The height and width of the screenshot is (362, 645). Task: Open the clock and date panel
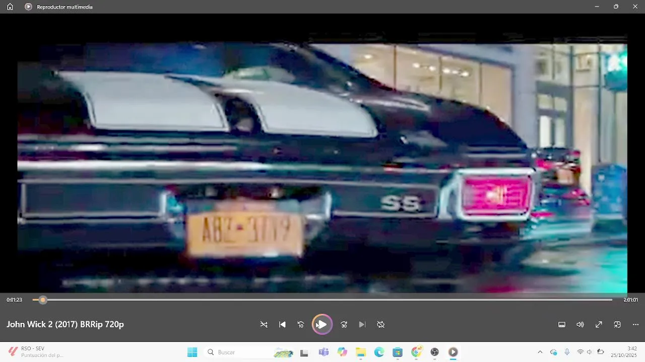click(623, 352)
